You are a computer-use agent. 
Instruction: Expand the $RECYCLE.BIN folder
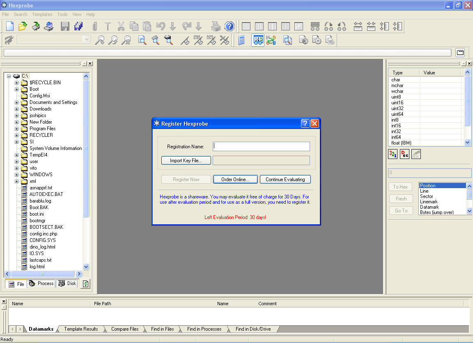click(x=16, y=83)
